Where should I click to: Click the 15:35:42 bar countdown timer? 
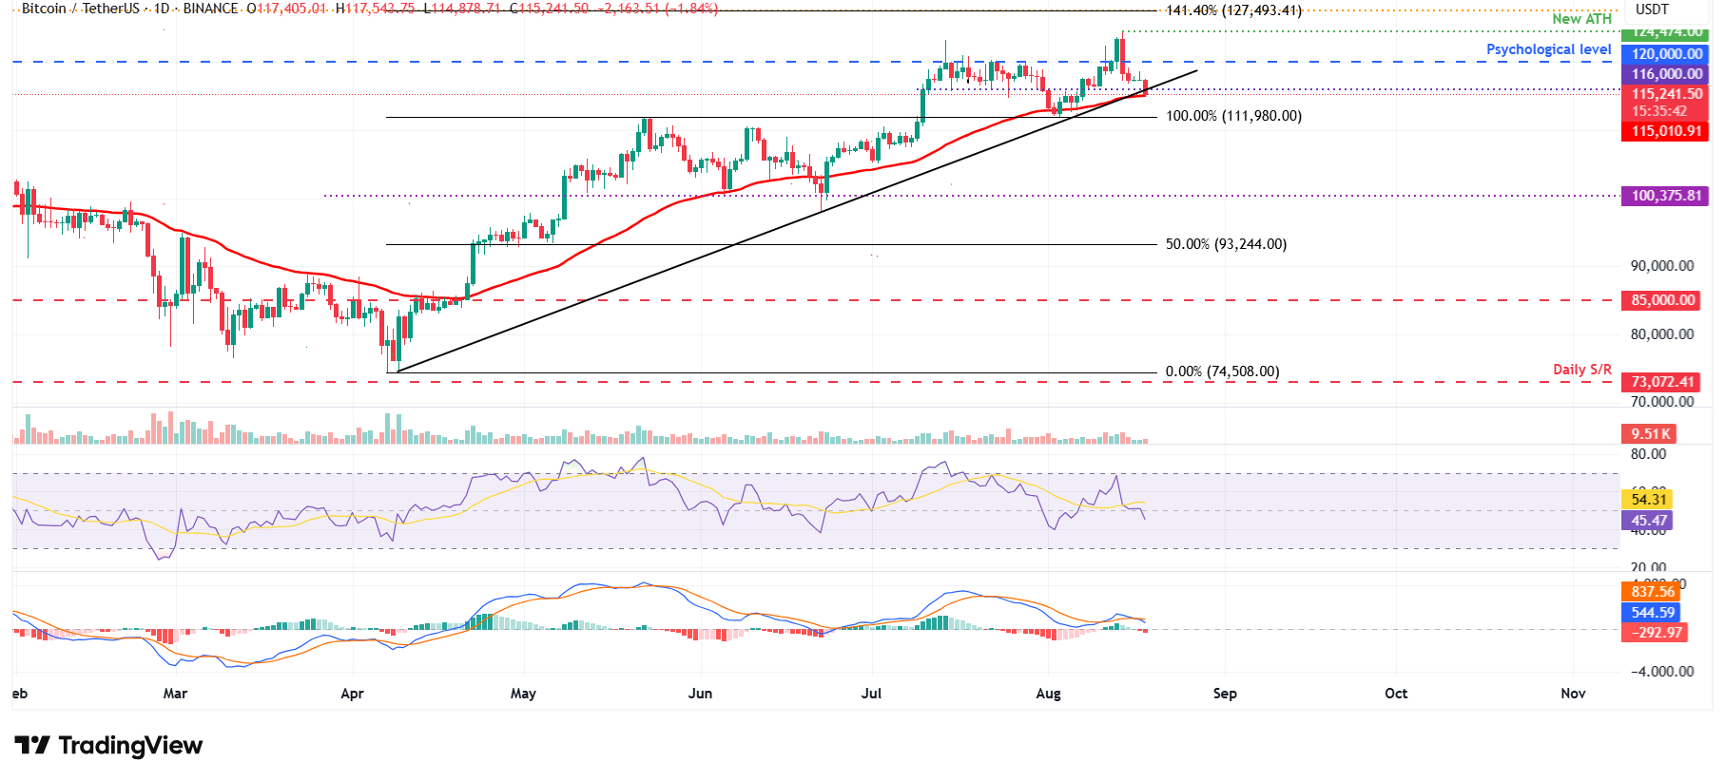coord(1658,111)
